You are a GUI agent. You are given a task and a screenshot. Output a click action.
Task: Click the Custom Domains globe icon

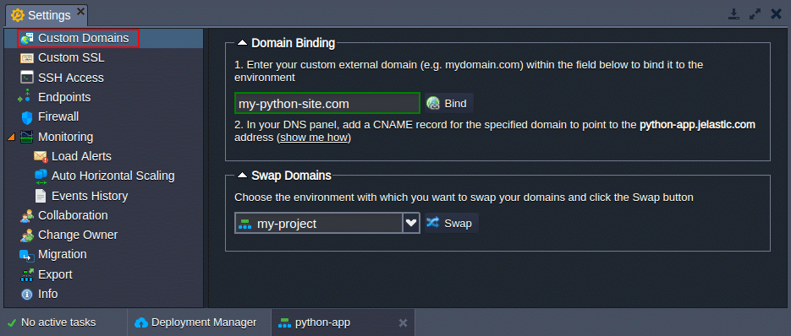27,38
